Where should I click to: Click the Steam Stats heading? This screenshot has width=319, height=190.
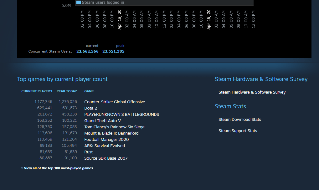[x=230, y=106]
